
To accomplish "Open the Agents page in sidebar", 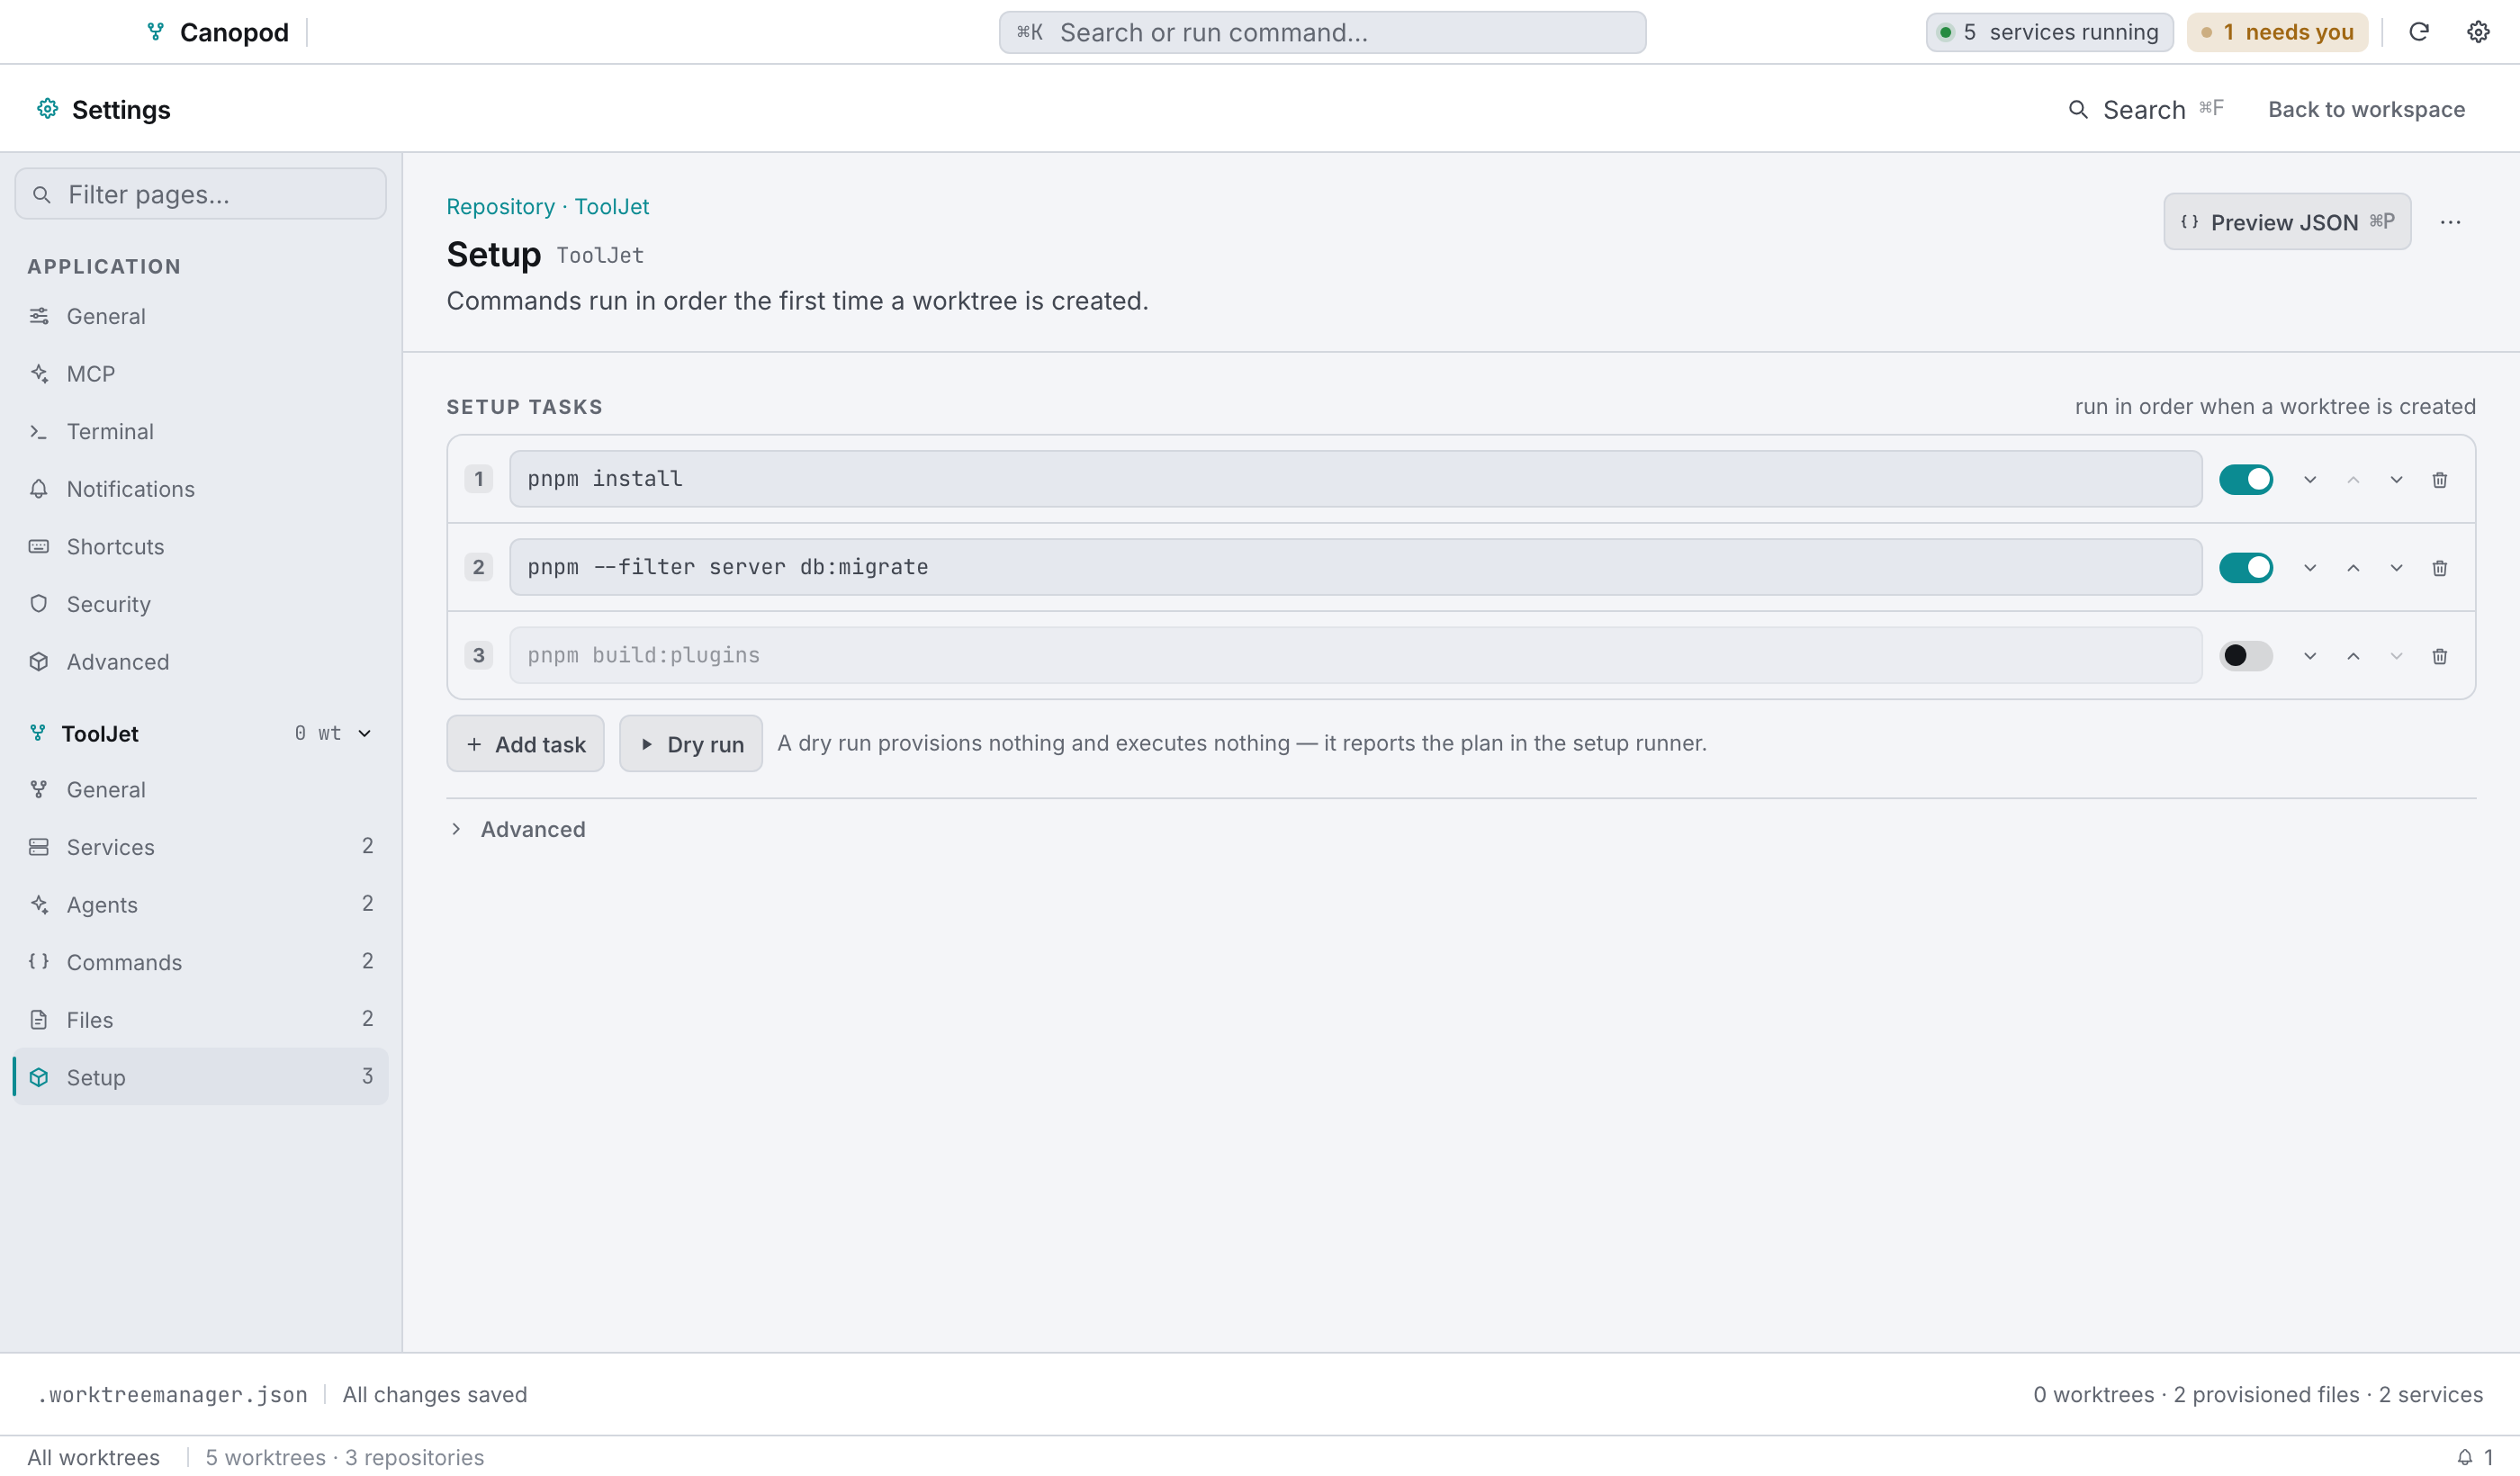I will point(200,905).
